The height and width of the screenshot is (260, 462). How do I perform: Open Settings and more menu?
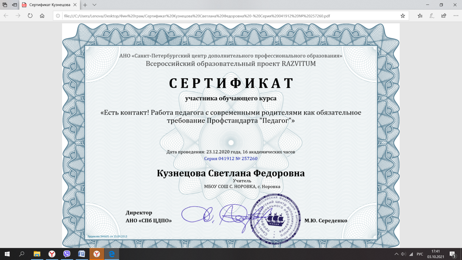coord(456,16)
